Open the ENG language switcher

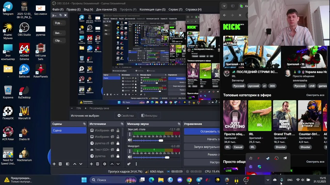click(x=290, y=180)
